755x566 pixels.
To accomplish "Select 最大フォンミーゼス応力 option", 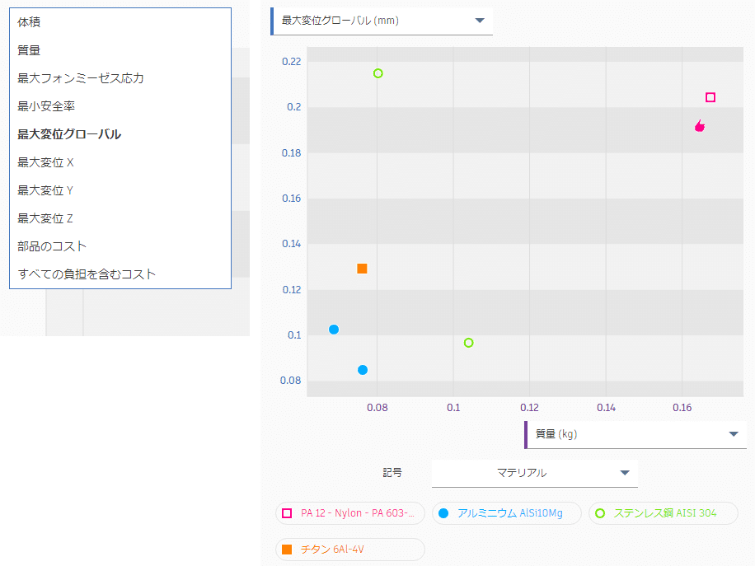I will click(x=120, y=78).
